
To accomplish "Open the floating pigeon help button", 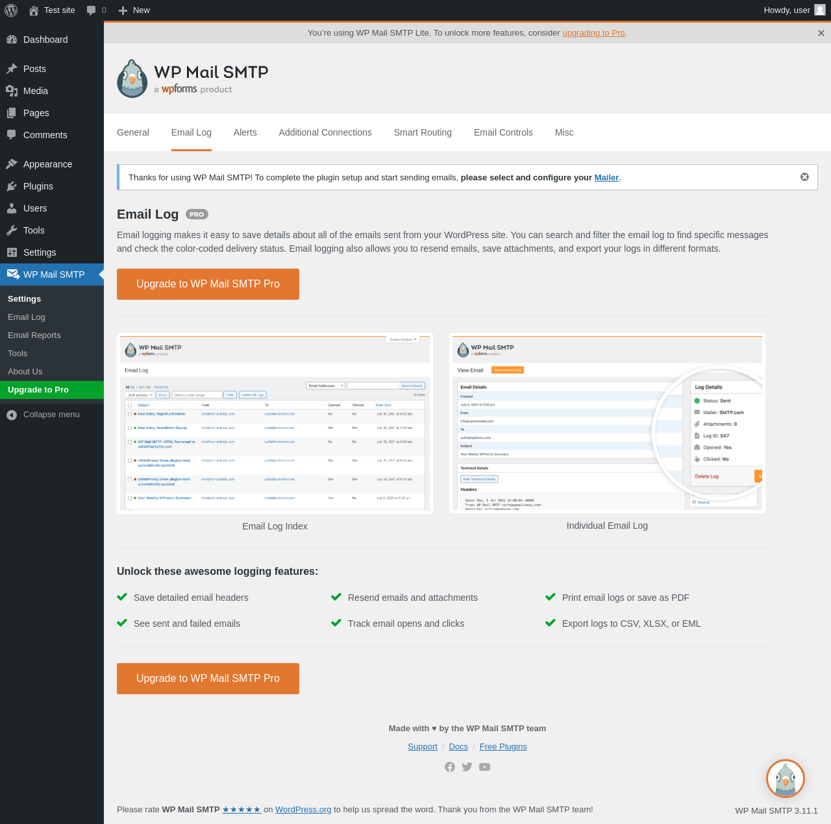I will pyautogui.click(x=786, y=779).
